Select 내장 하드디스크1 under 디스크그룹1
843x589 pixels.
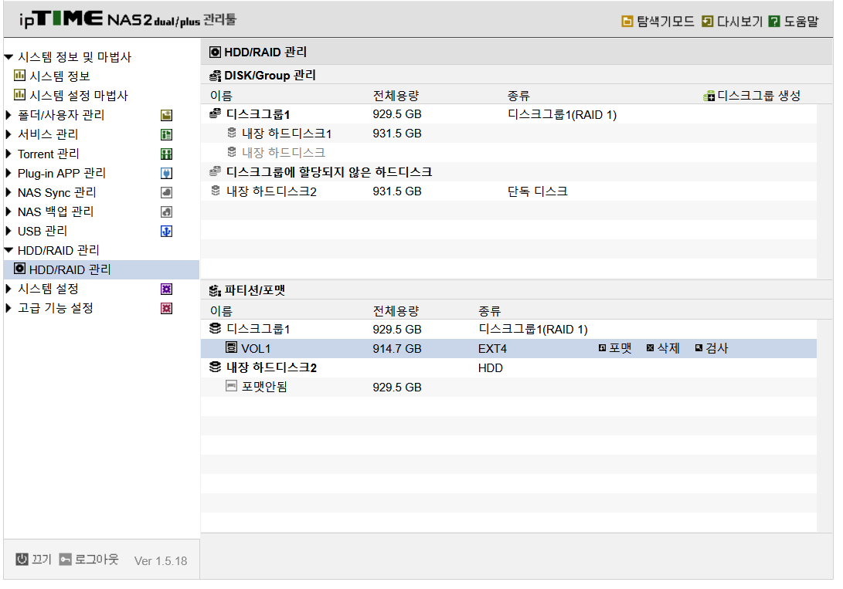point(287,133)
